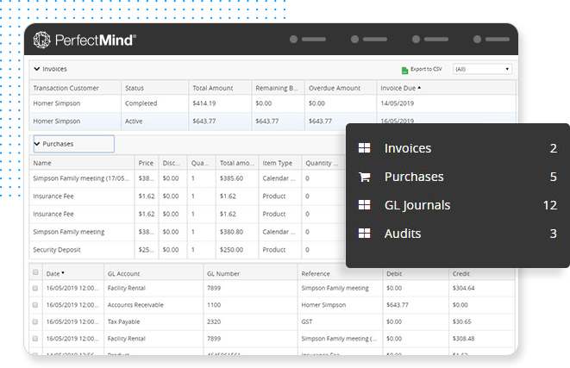Viewport: 570px width, 368px height.
Task: Select the Security Deposit purchase row
Action: click(x=187, y=250)
